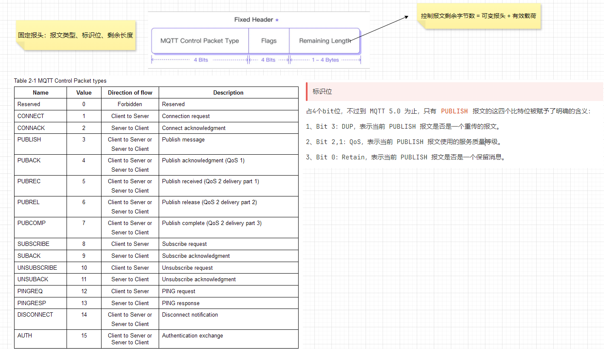Click the Connection request description

point(186,116)
